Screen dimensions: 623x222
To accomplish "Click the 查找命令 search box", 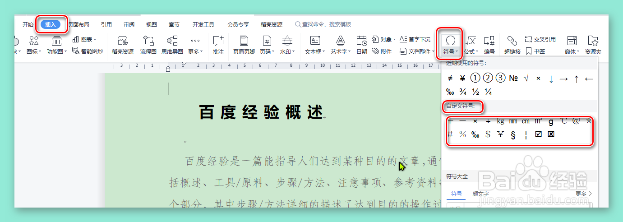I will 323,24.
